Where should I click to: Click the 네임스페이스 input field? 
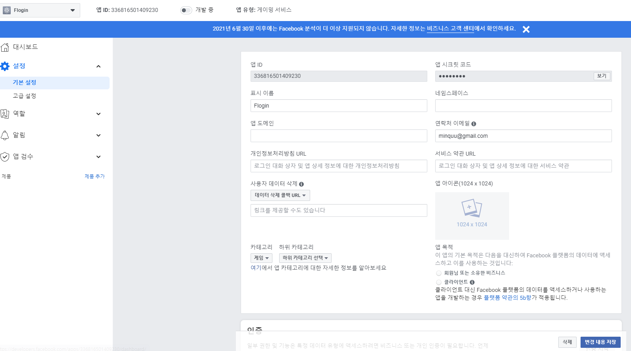pos(523,106)
